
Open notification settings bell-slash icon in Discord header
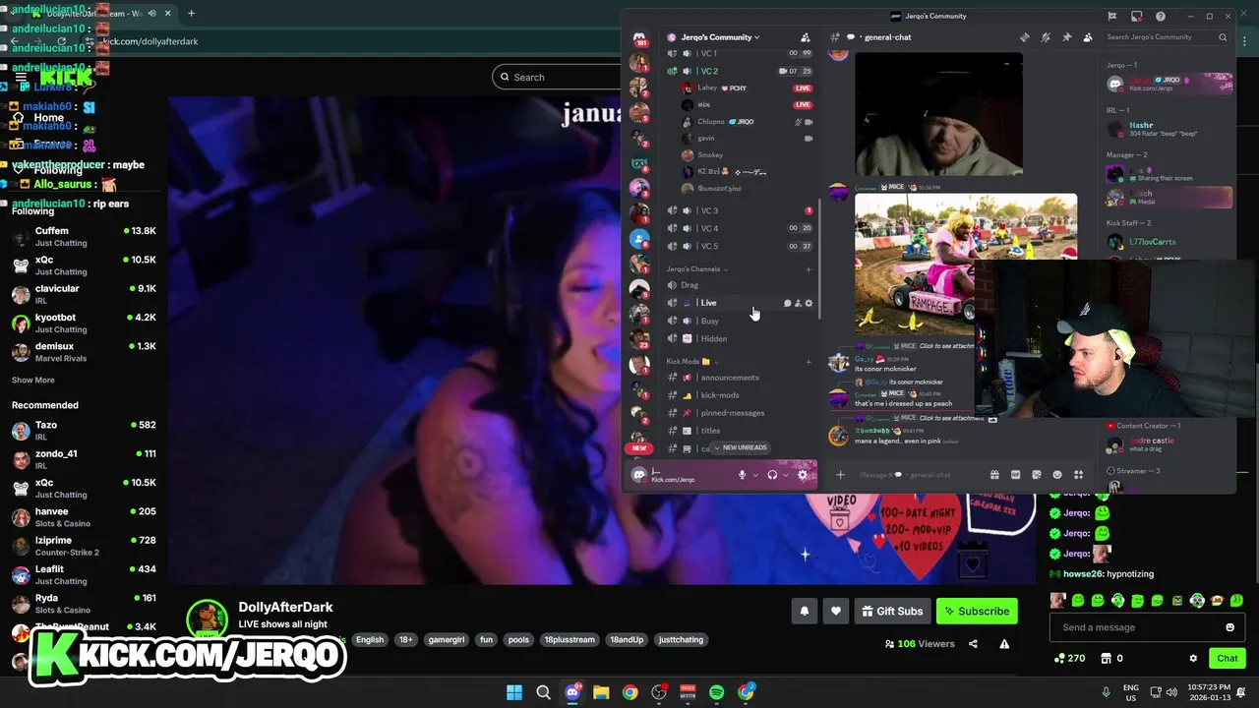(x=1046, y=37)
